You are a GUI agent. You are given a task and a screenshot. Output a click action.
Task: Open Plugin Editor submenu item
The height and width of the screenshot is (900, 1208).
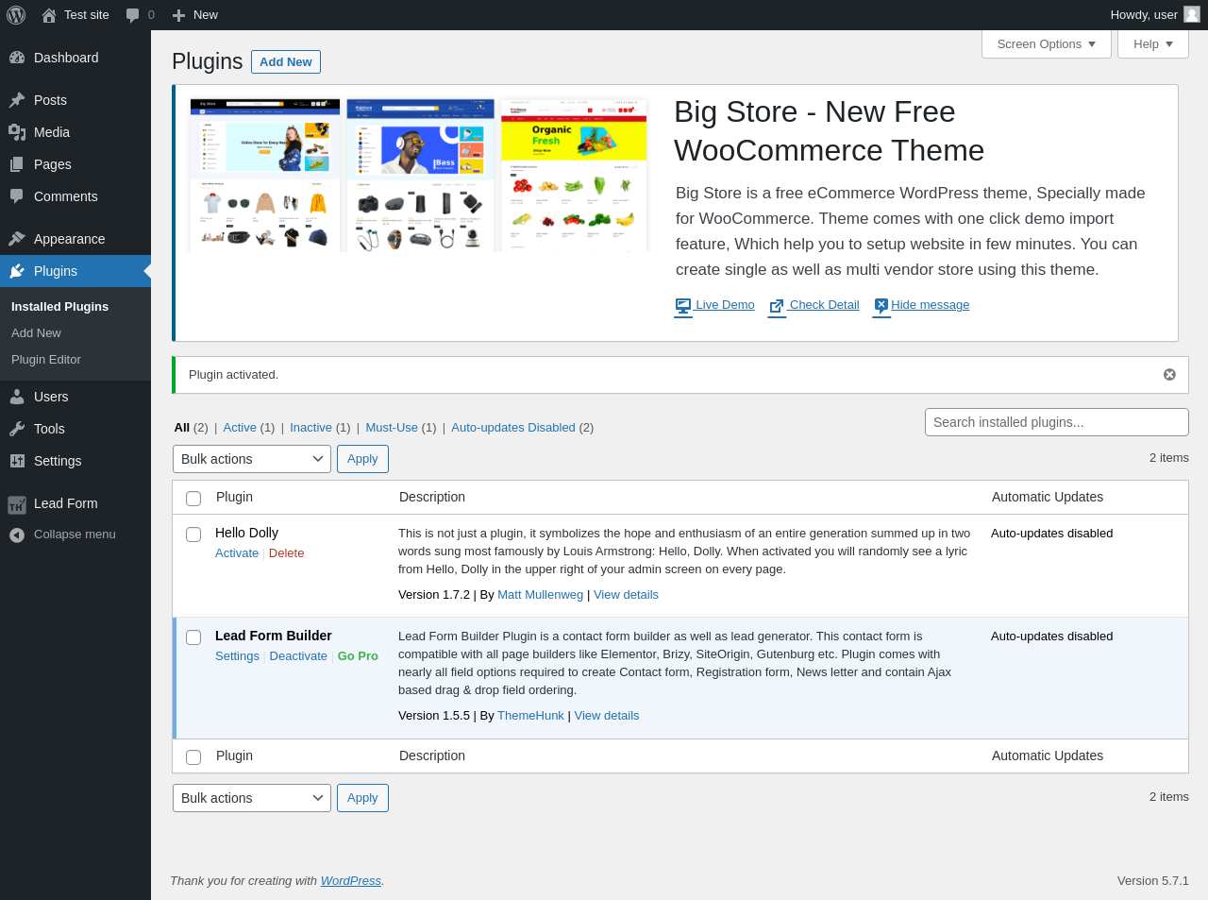(x=46, y=360)
